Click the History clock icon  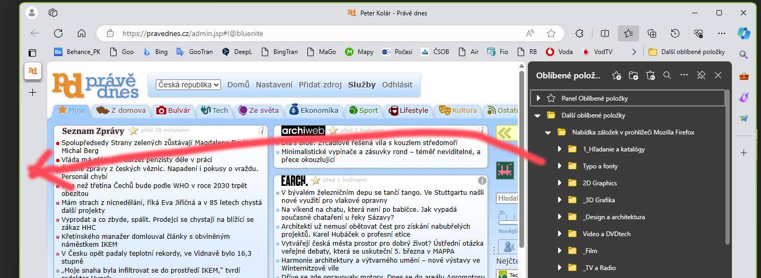(675, 33)
